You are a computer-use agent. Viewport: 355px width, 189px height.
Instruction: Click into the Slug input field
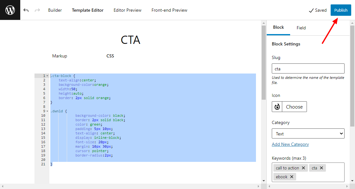(308, 69)
